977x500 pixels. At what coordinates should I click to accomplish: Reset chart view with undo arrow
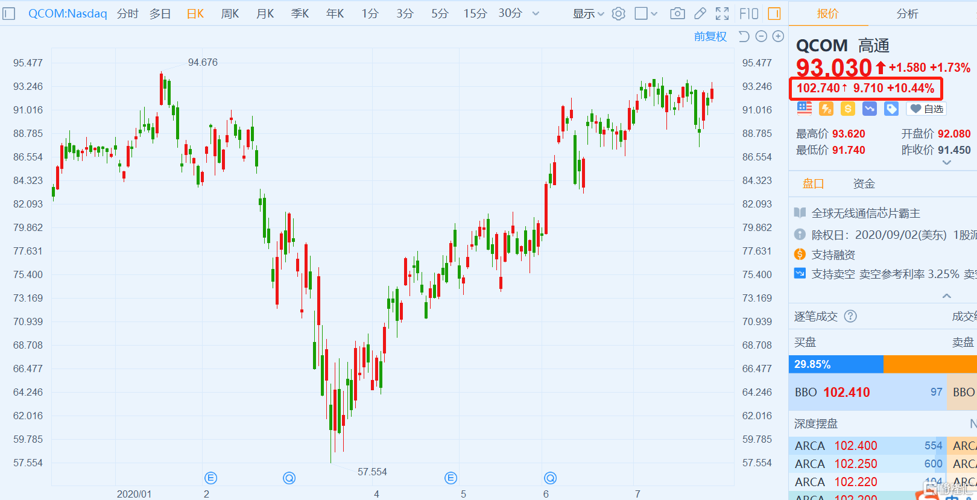[x=744, y=36]
